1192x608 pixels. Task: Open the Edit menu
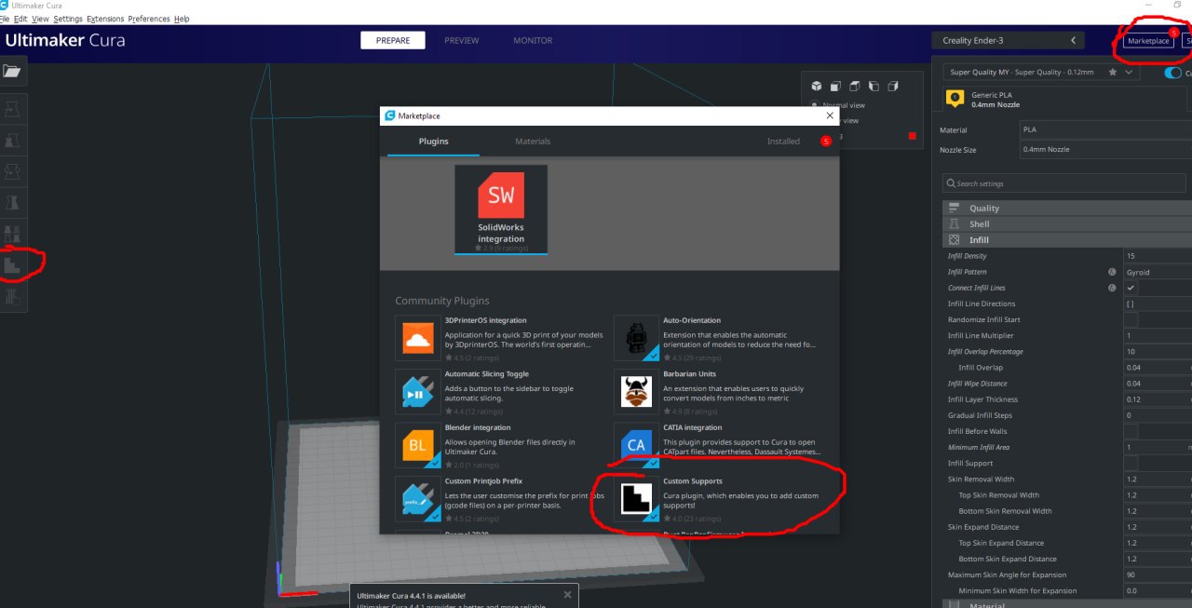(20, 19)
